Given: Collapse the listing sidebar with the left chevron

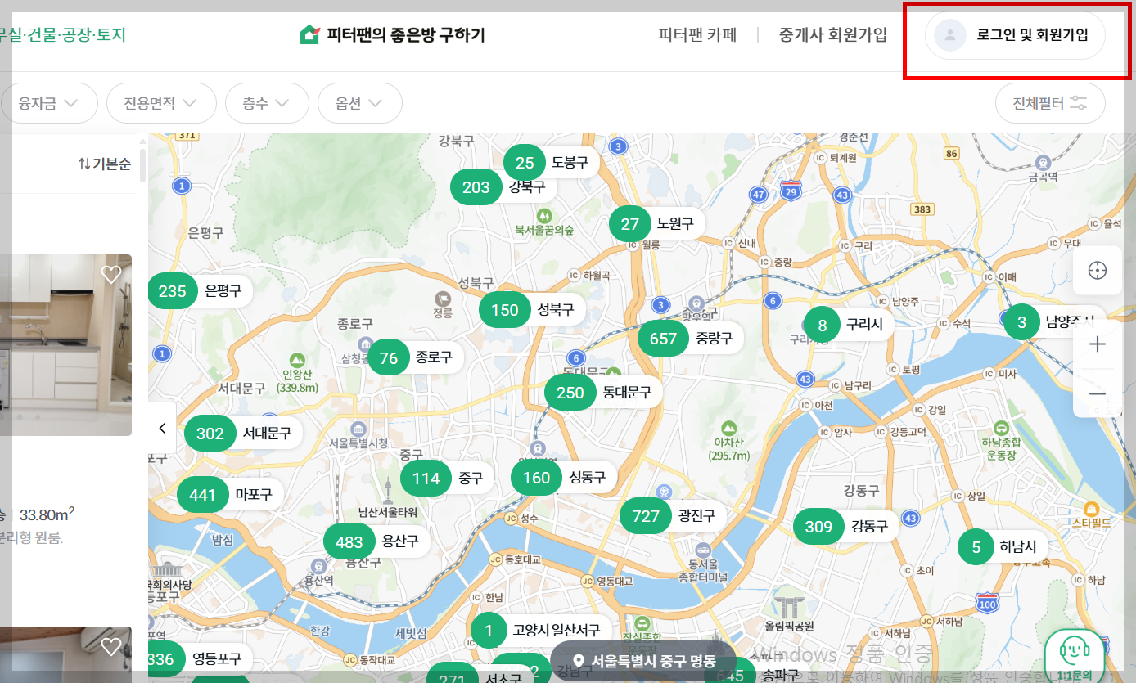Looking at the screenshot, I should click(x=161, y=427).
